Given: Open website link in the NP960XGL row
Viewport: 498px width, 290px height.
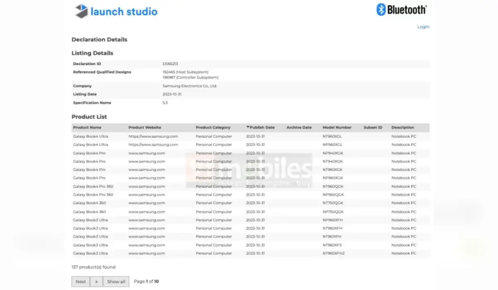Looking at the screenshot, I should [153, 145].
